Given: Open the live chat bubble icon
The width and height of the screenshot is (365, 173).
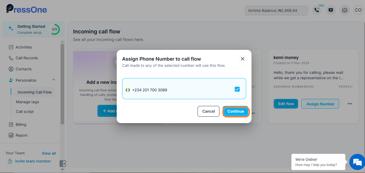Looking at the screenshot, I should [x=357, y=162].
